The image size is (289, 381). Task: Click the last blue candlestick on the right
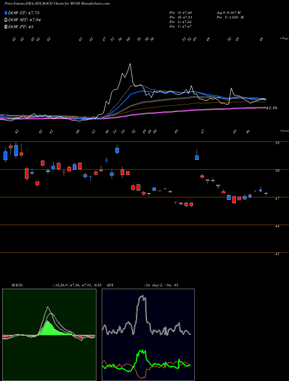click(x=266, y=193)
